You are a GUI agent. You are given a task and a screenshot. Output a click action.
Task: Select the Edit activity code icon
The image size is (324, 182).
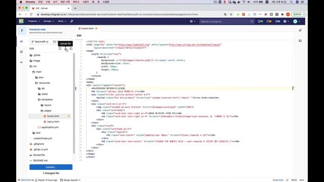(x=21, y=41)
